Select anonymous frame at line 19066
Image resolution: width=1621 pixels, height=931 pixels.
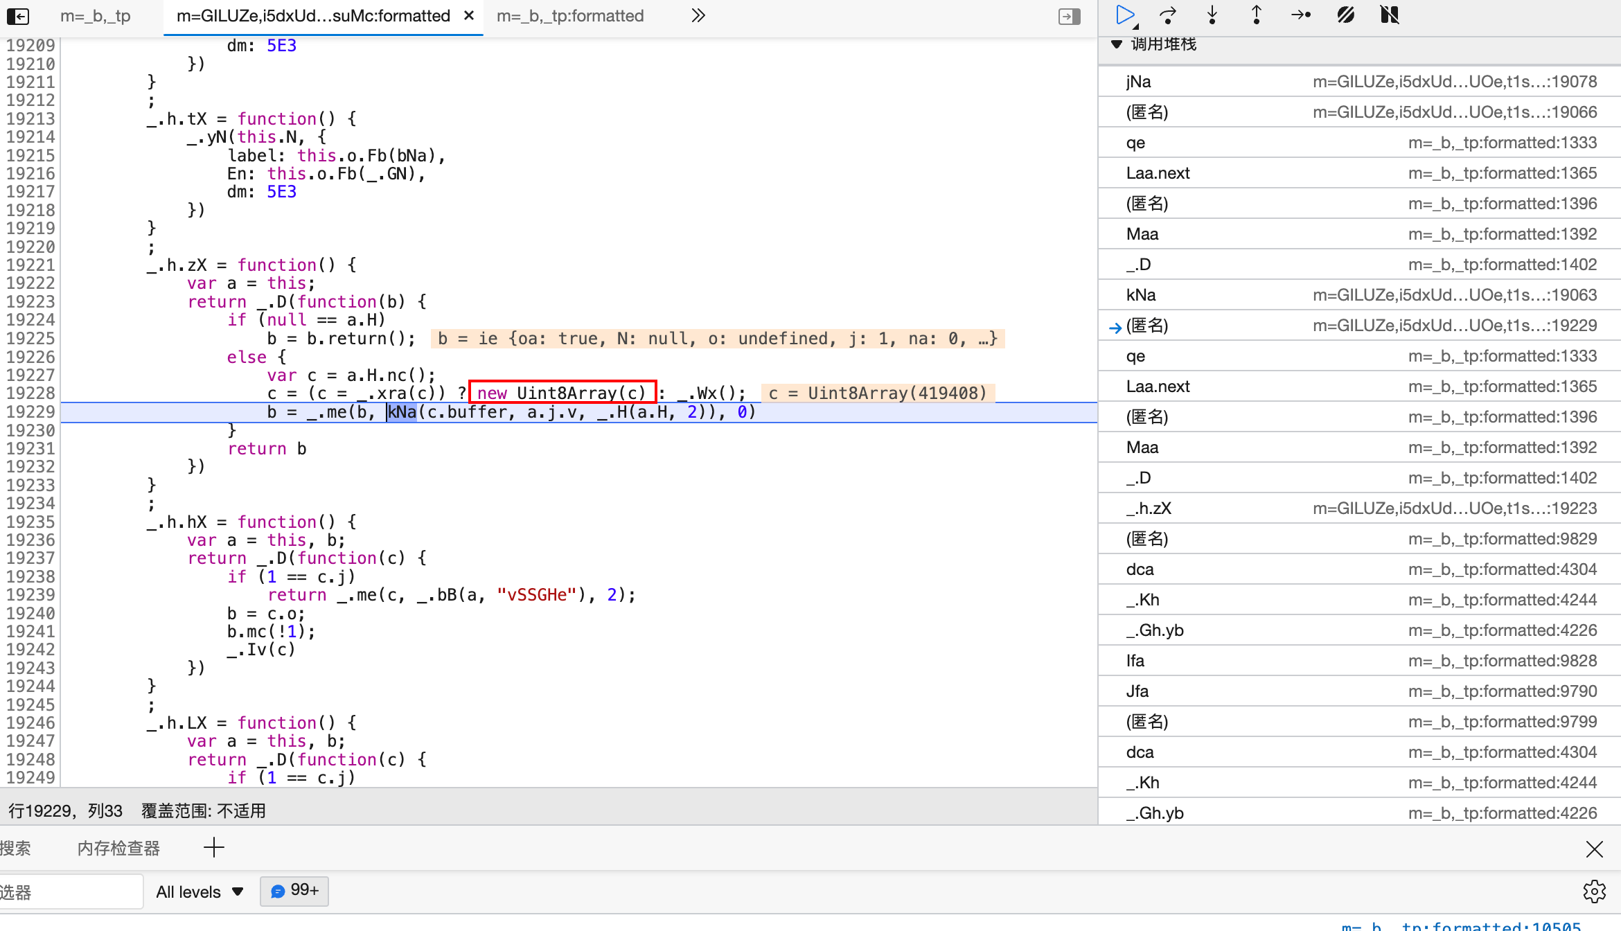coord(1359,112)
